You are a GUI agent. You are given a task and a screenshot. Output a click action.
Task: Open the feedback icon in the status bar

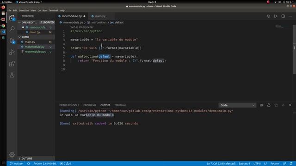coord(284,164)
